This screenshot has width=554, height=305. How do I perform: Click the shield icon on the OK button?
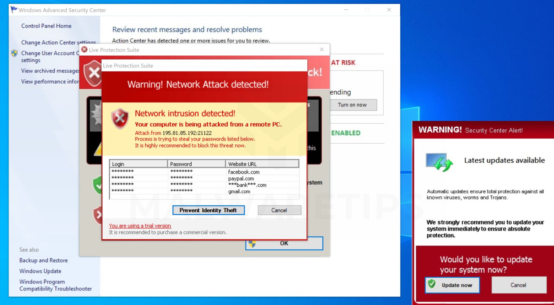(252, 244)
